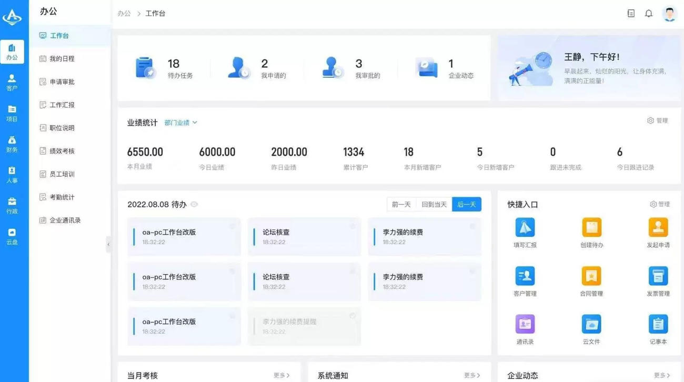This screenshot has width=684, height=382.
Task: Click 跟进未完成 statistic label
Action: point(566,167)
